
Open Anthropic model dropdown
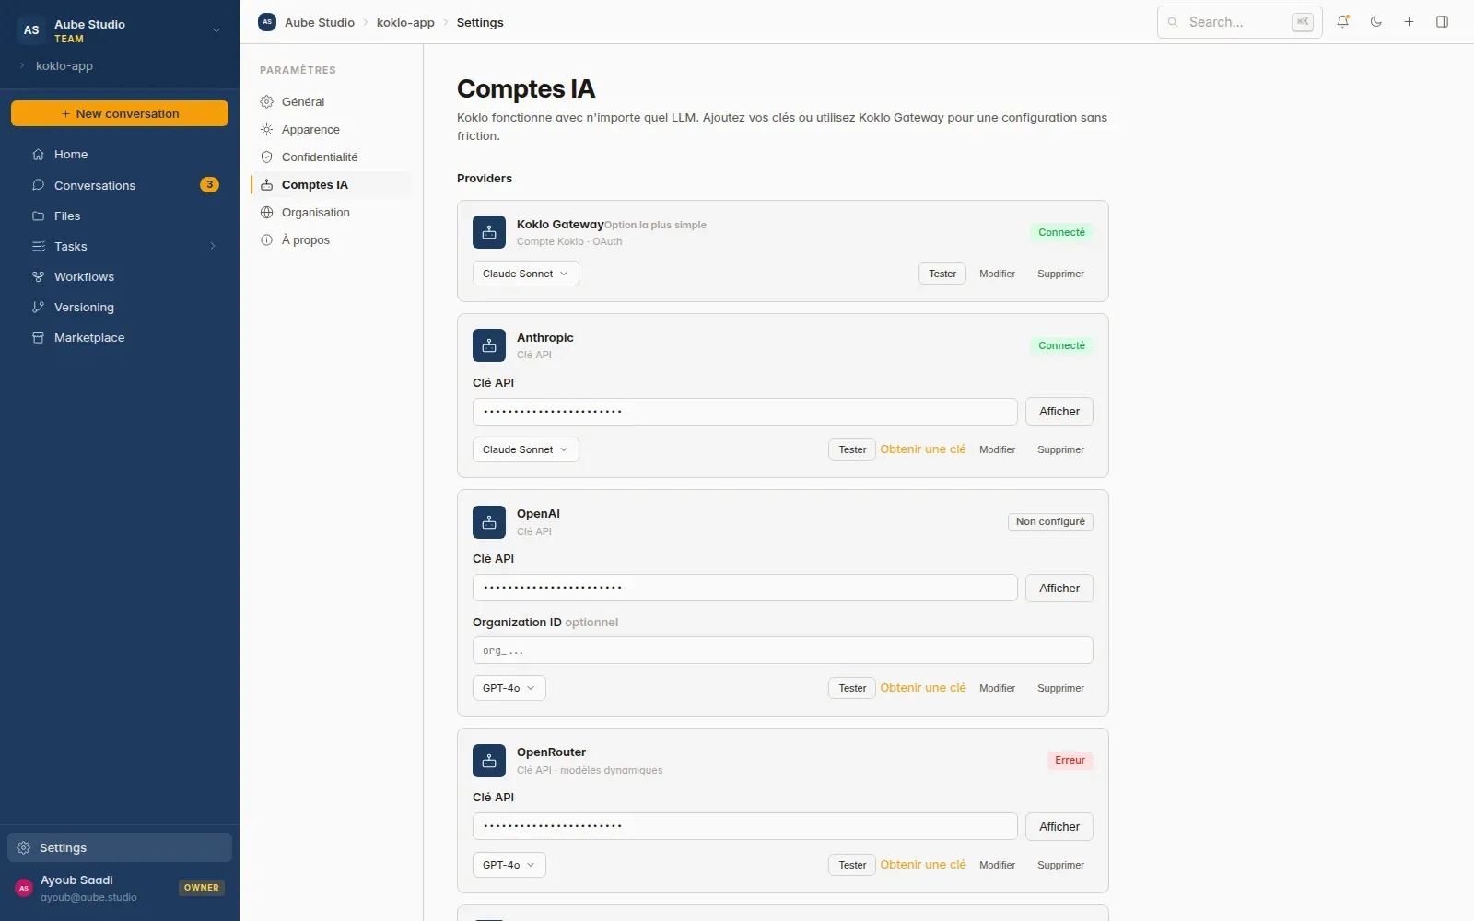point(526,449)
